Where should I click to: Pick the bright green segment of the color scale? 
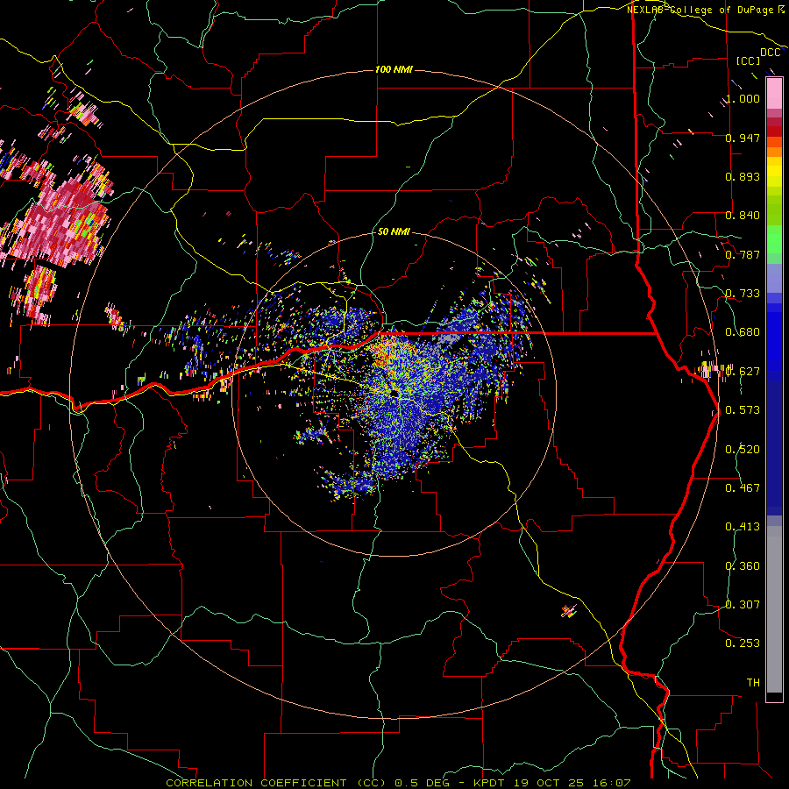tap(774, 239)
